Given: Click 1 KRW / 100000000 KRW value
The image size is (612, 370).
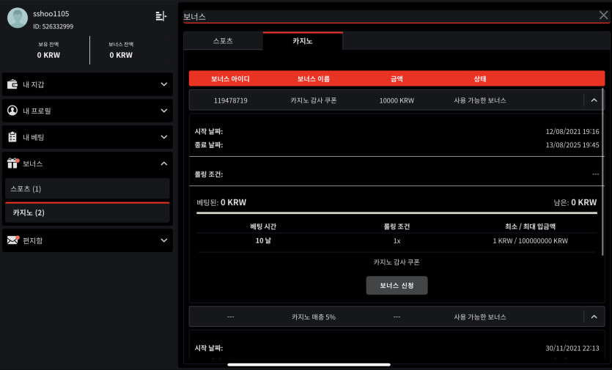Looking at the screenshot, I should click(530, 241).
